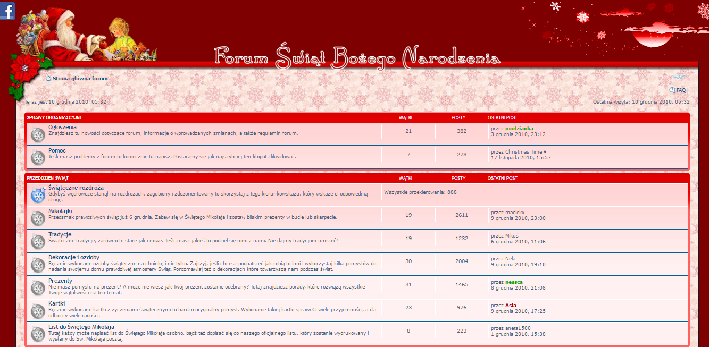Open the Przeddzień Świąt category header
The width and height of the screenshot is (709, 347).
click(47, 178)
